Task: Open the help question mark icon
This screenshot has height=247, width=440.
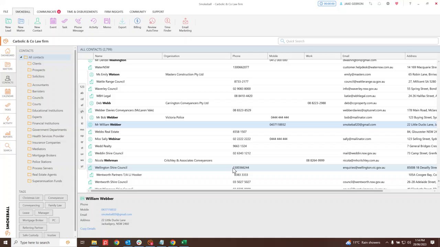Action: point(410,4)
